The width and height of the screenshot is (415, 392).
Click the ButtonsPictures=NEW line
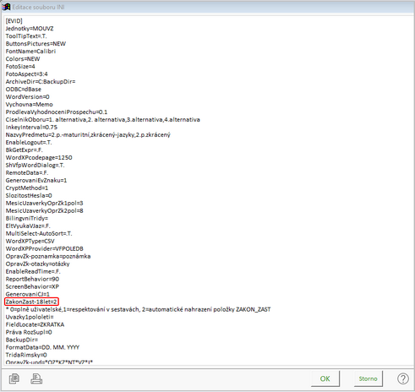coord(35,44)
